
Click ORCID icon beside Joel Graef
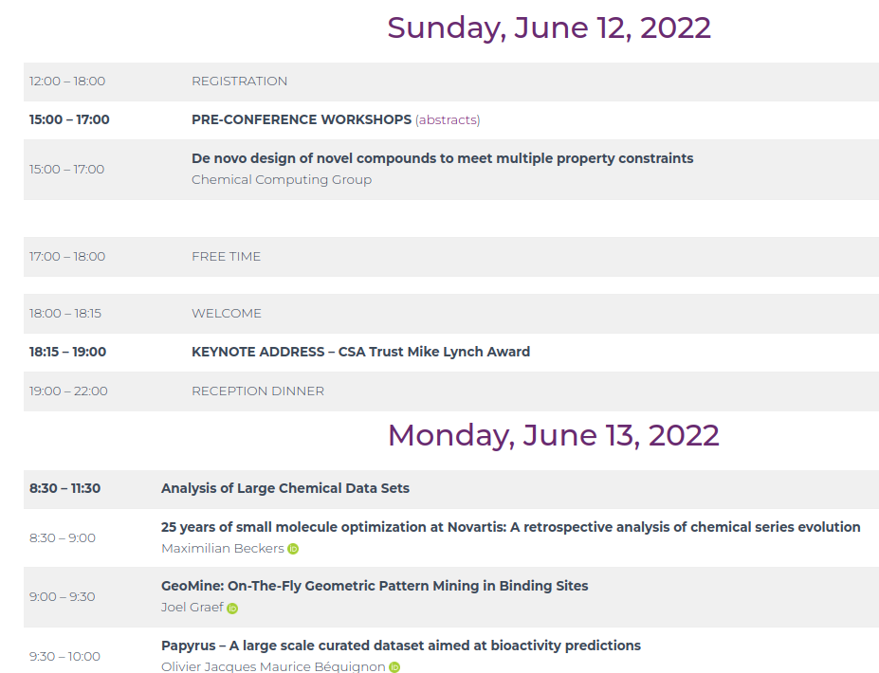coord(232,608)
